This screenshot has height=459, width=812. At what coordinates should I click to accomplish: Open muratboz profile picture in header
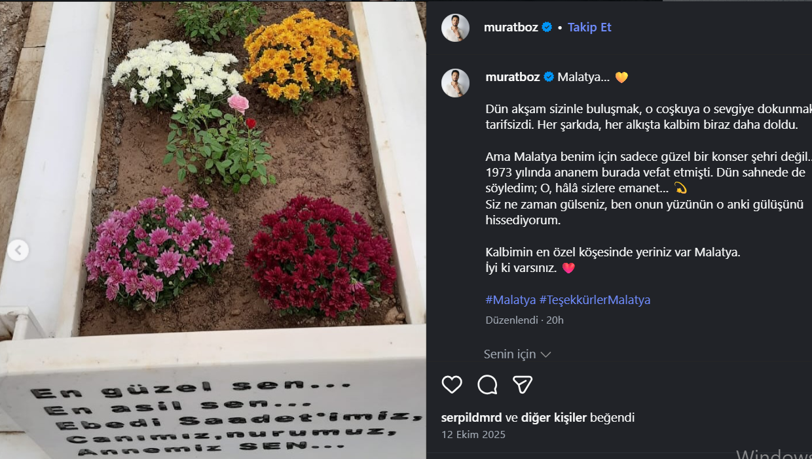[455, 27]
